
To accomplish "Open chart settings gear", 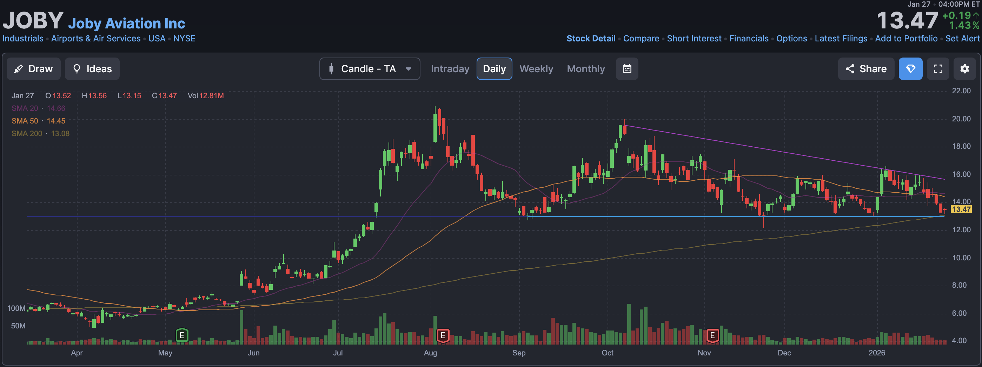I will pyautogui.click(x=964, y=69).
